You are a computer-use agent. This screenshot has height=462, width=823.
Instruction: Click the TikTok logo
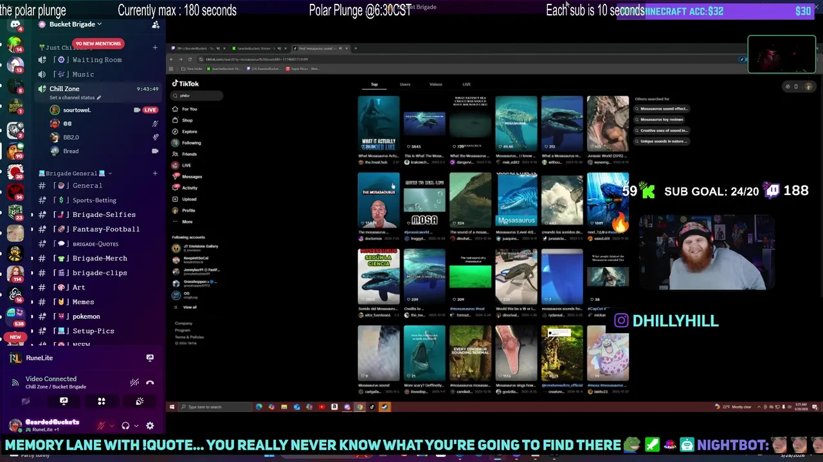pos(186,83)
